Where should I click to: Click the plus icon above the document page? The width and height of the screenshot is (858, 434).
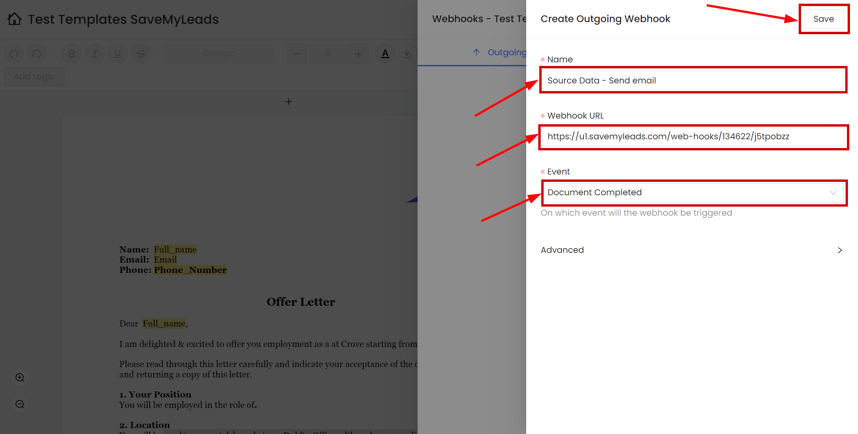pyautogui.click(x=289, y=101)
